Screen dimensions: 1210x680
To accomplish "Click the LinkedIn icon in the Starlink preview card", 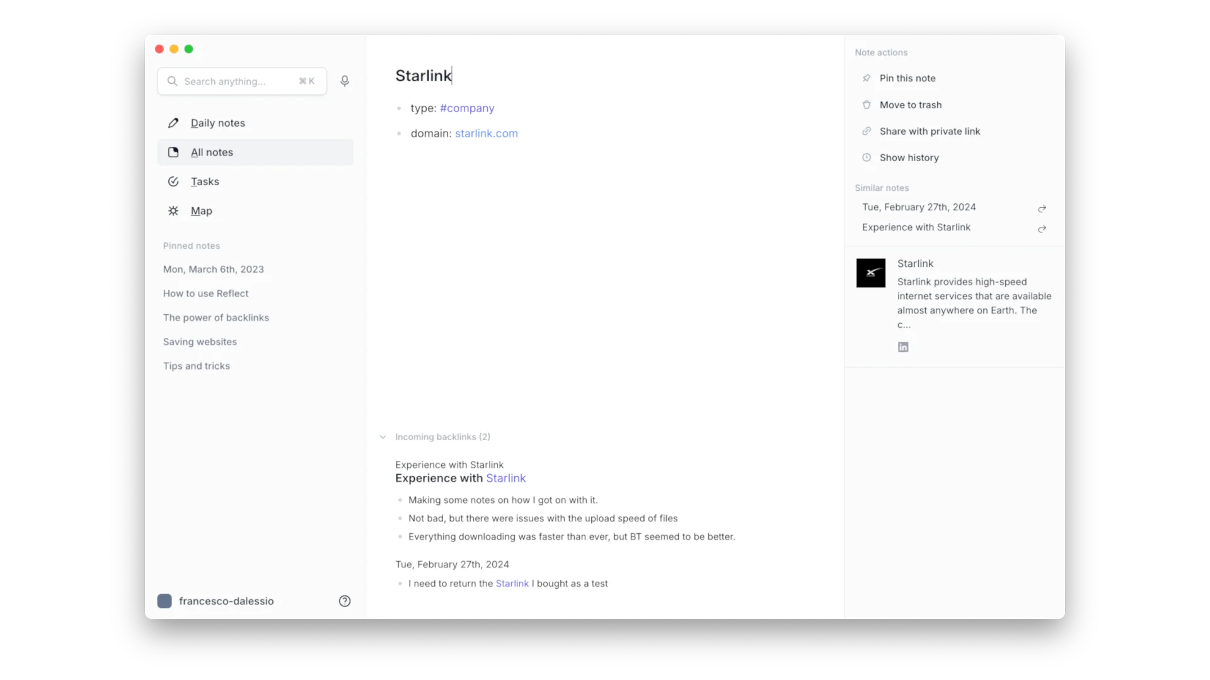I will click(902, 347).
